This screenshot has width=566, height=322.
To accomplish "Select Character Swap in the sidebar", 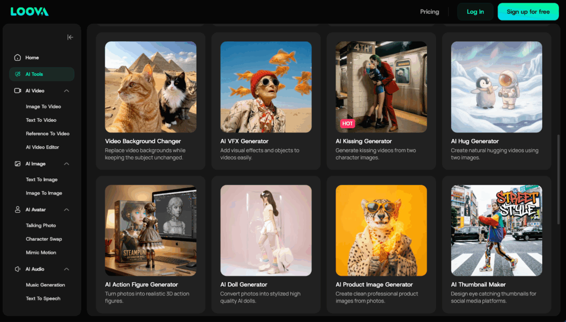I will [x=44, y=239].
